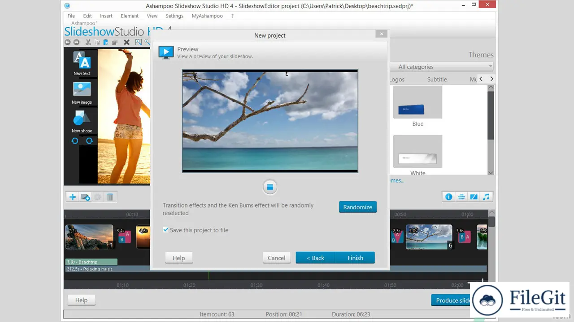This screenshot has width=574, height=322.
Task: Select slide 1 thumbnail in the timeline
Action: [x=89, y=237]
